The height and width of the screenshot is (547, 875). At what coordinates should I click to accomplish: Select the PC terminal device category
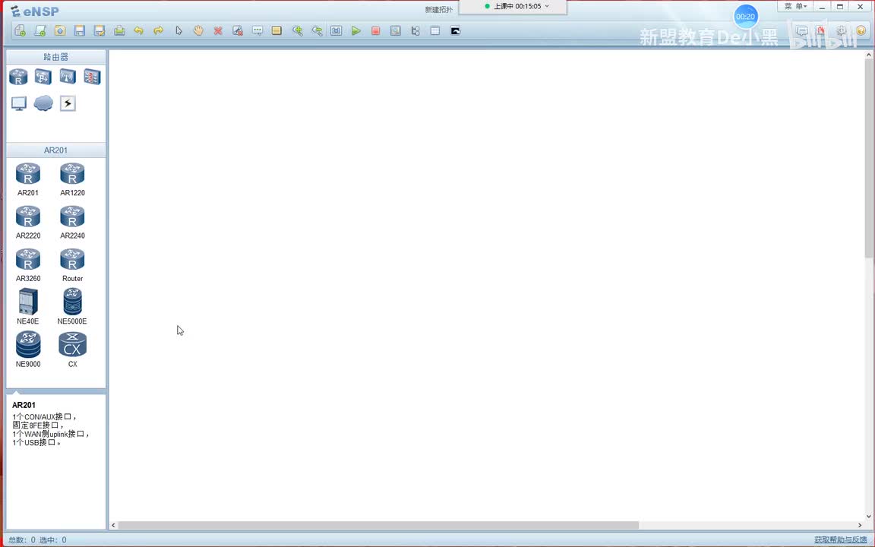18,103
